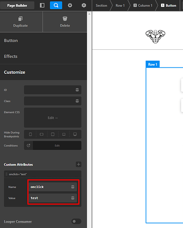
Task: Open dynamic content icon in ID field
Action: pyautogui.click(x=77, y=90)
